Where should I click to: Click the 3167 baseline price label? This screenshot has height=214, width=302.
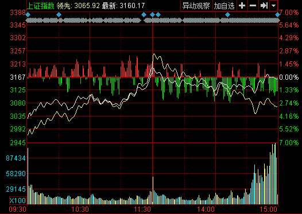tap(18, 77)
